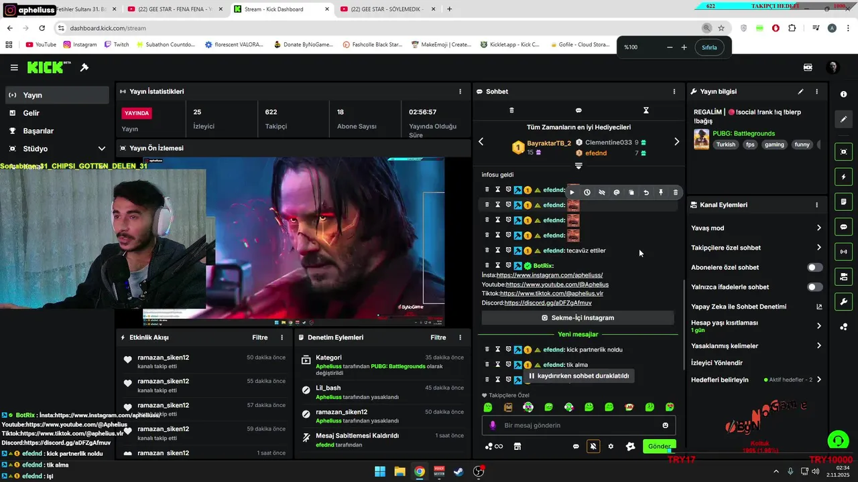858x482 pixels.
Task: Open the Twitch bookmark in the bookmarks bar
Action: click(117, 44)
